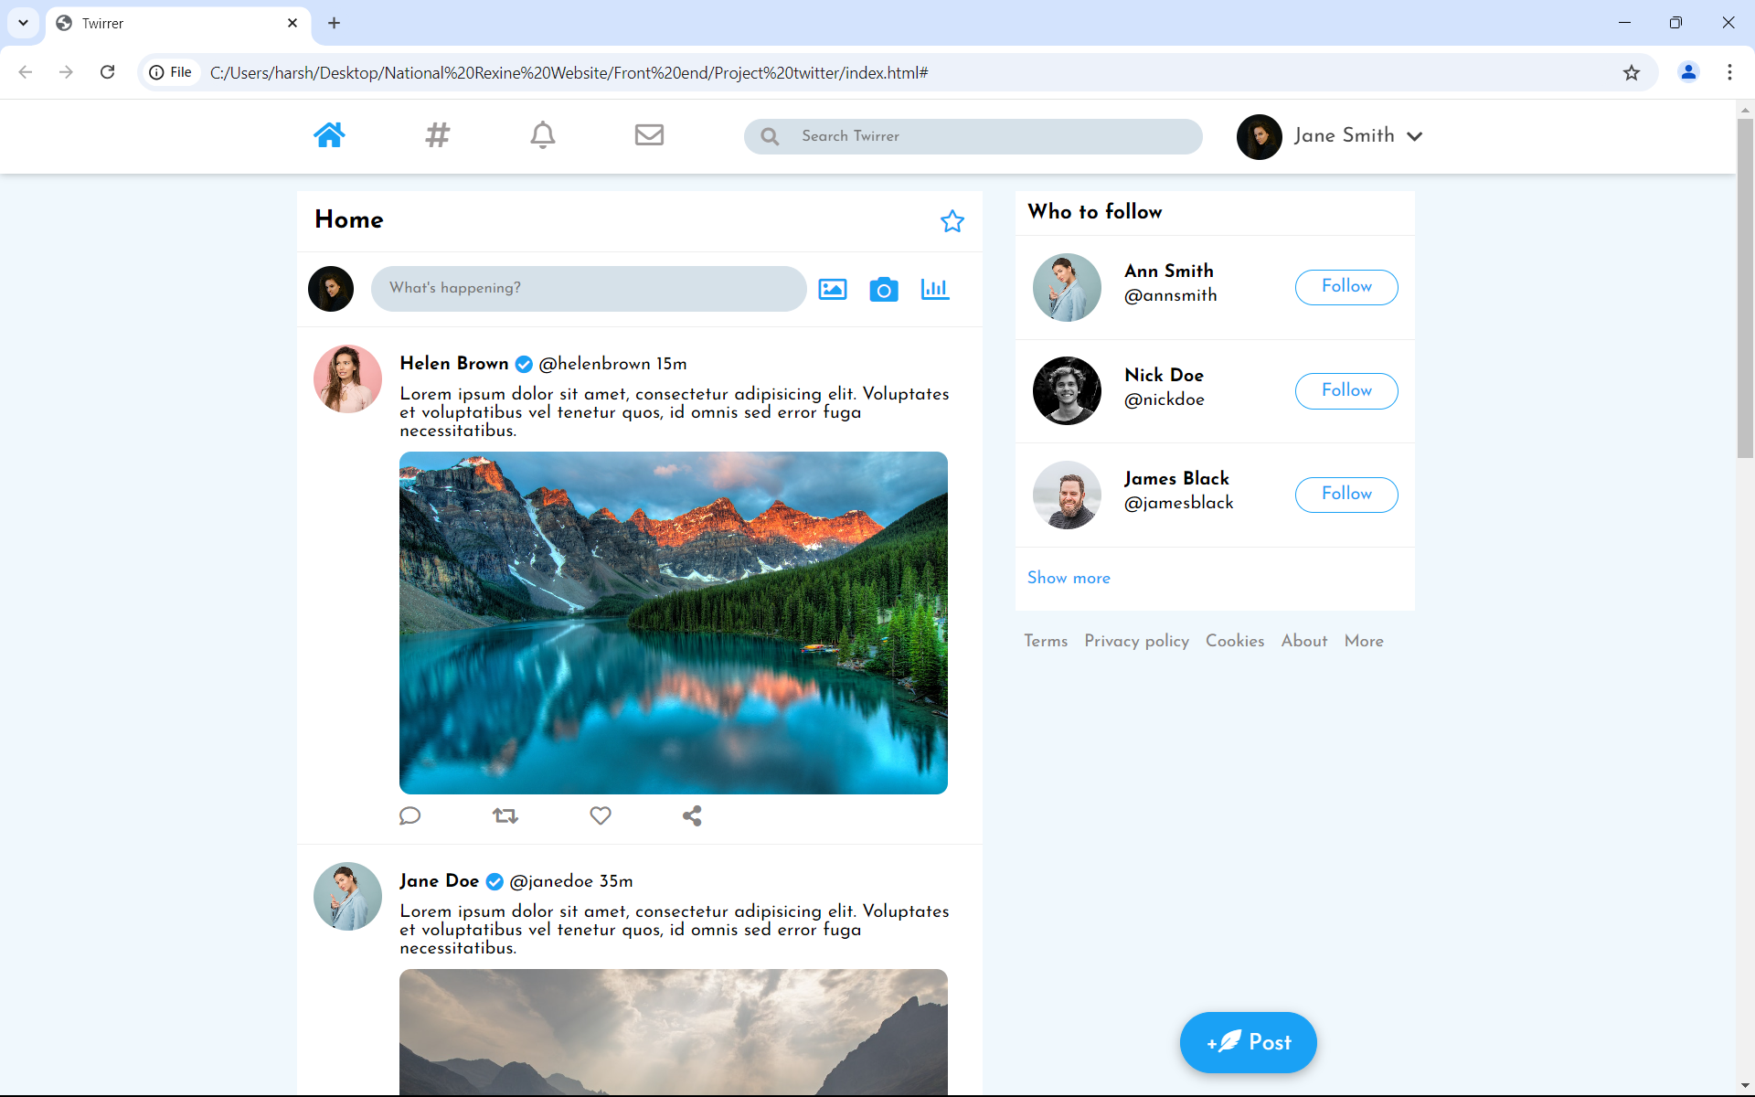Image resolution: width=1755 pixels, height=1097 pixels.
Task: Open the hashtag Explore icon
Action: 438,135
